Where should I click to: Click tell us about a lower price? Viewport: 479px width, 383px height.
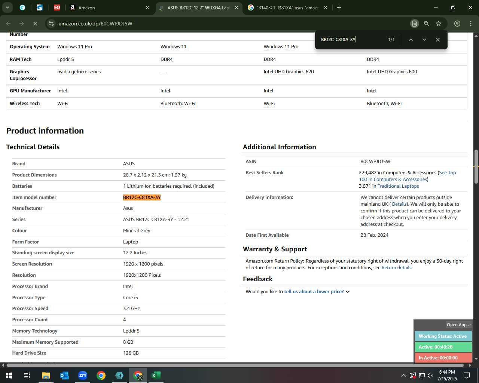pos(314,292)
